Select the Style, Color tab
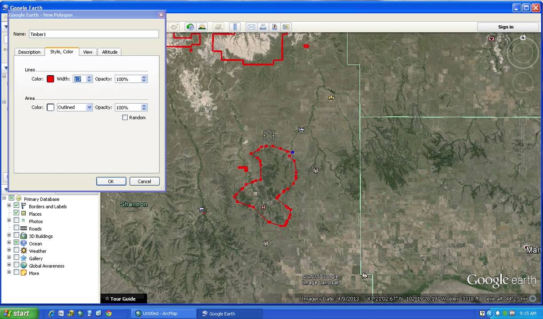The width and height of the screenshot is (543, 319). tap(62, 51)
